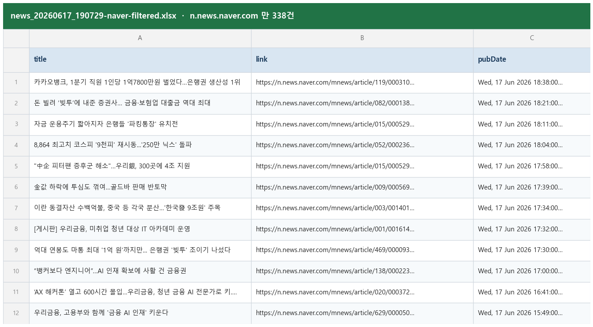Select the [게시판] 우리금융 title cell

[x=140, y=229]
